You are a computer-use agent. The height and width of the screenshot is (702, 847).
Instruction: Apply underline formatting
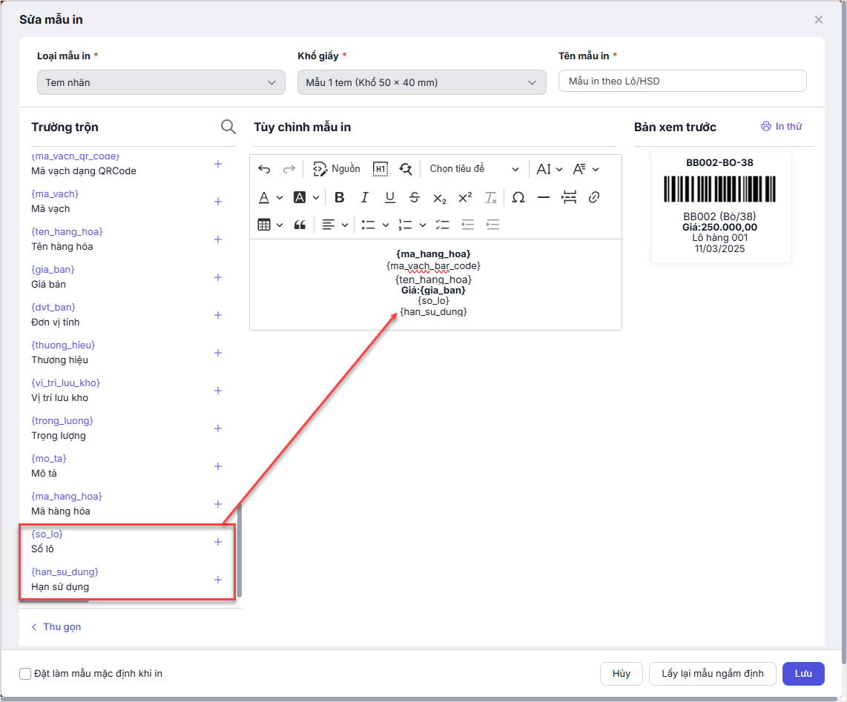click(x=389, y=197)
